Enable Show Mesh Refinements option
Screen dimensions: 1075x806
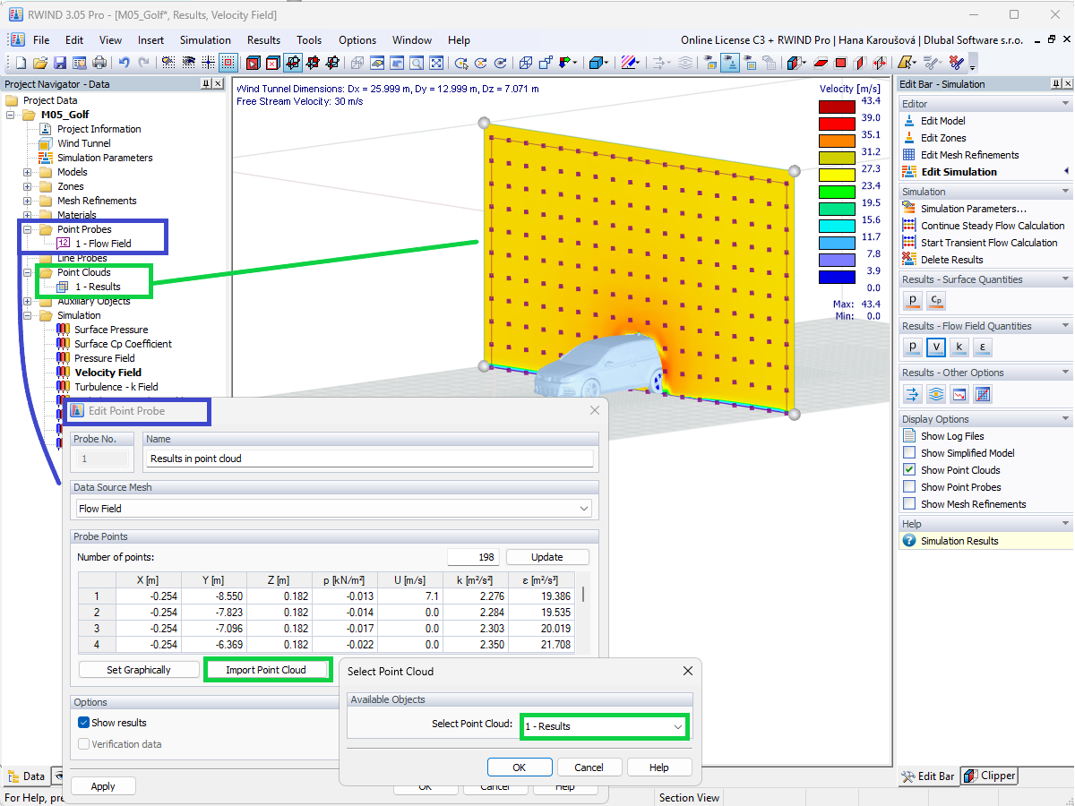[907, 503]
